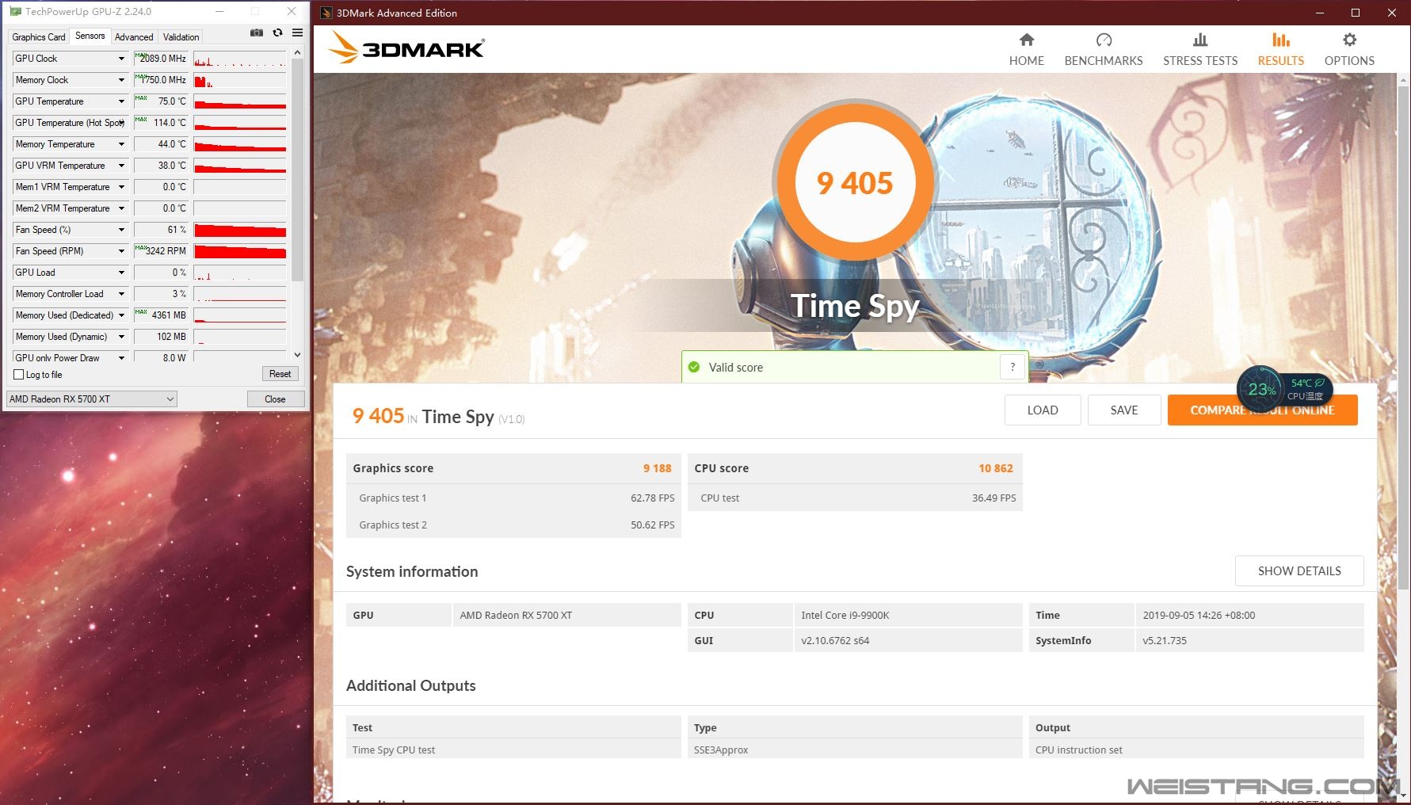Click the 3DMark scrollbar up arrow
This screenshot has height=805, width=1411.
click(x=1403, y=79)
